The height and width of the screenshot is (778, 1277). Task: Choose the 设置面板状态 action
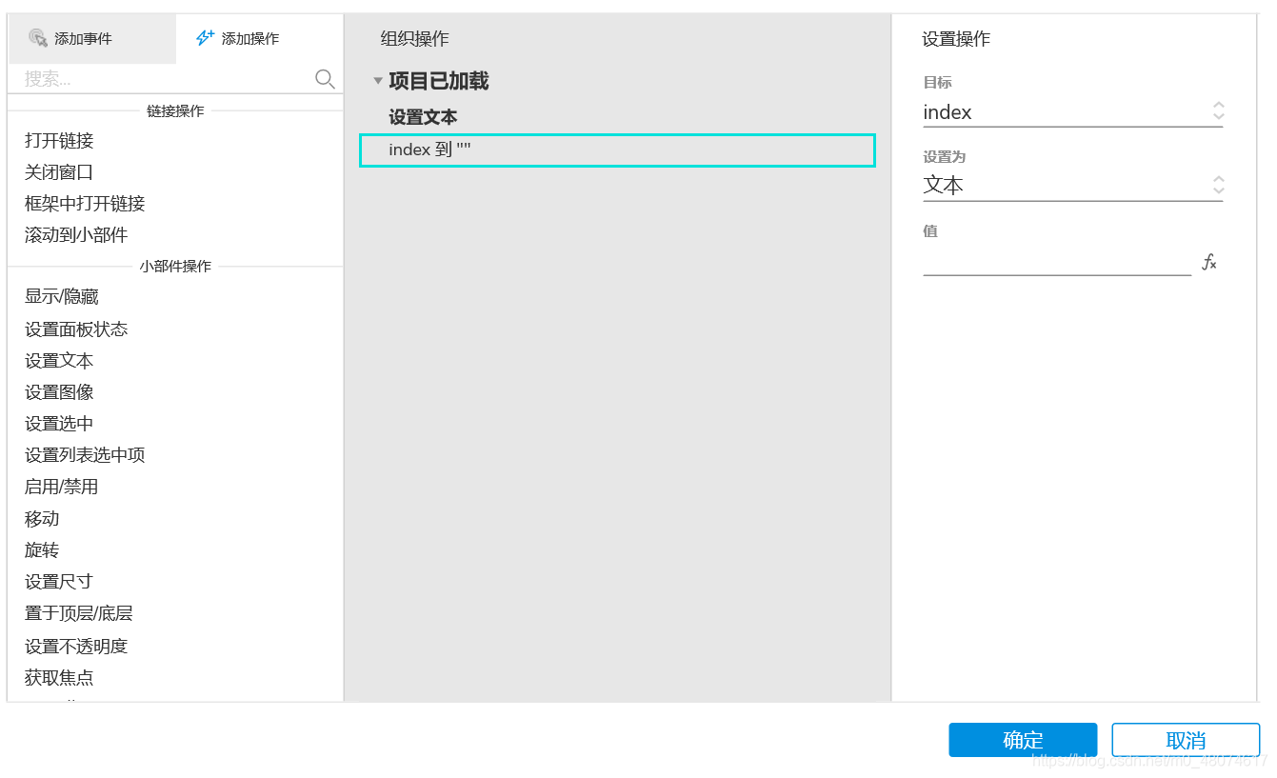76,329
